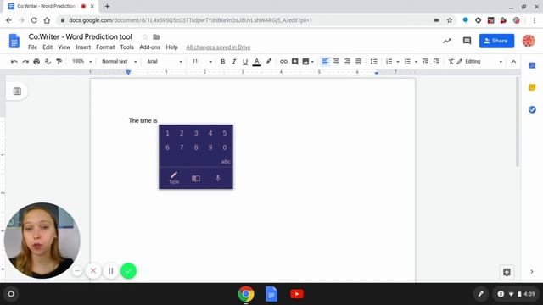The width and height of the screenshot is (543, 305).
Task: Insert an image from toolbar
Action: point(305,62)
